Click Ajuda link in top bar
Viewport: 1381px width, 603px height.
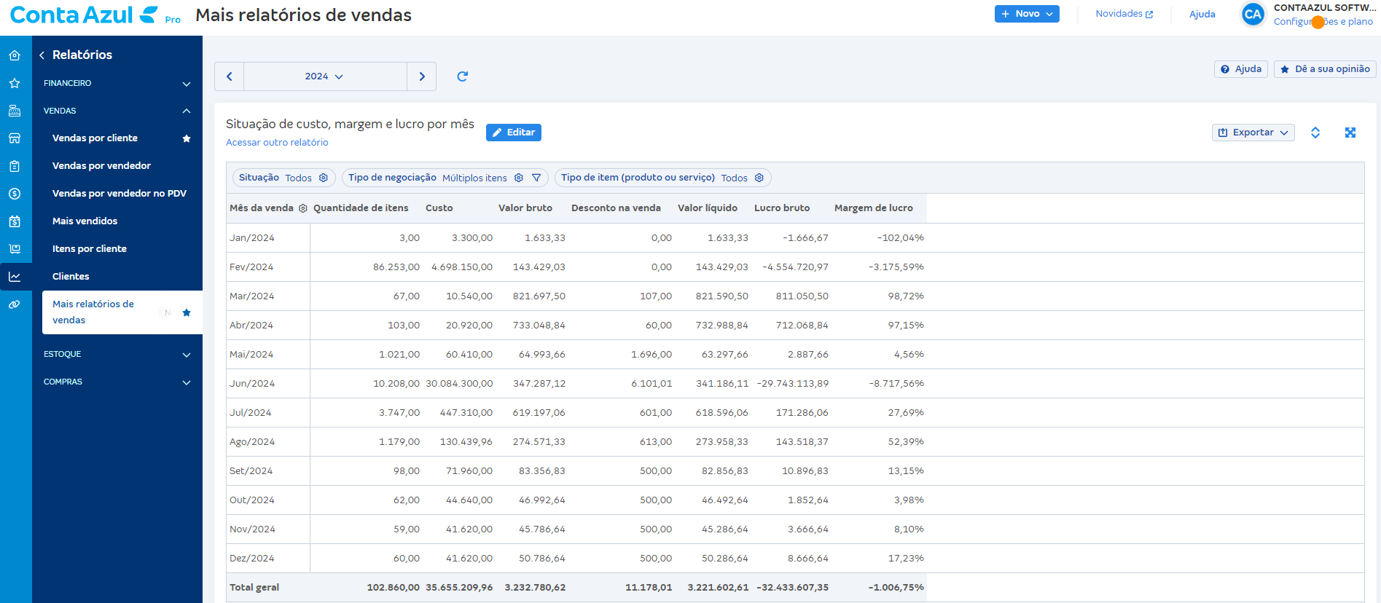tap(1202, 14)
